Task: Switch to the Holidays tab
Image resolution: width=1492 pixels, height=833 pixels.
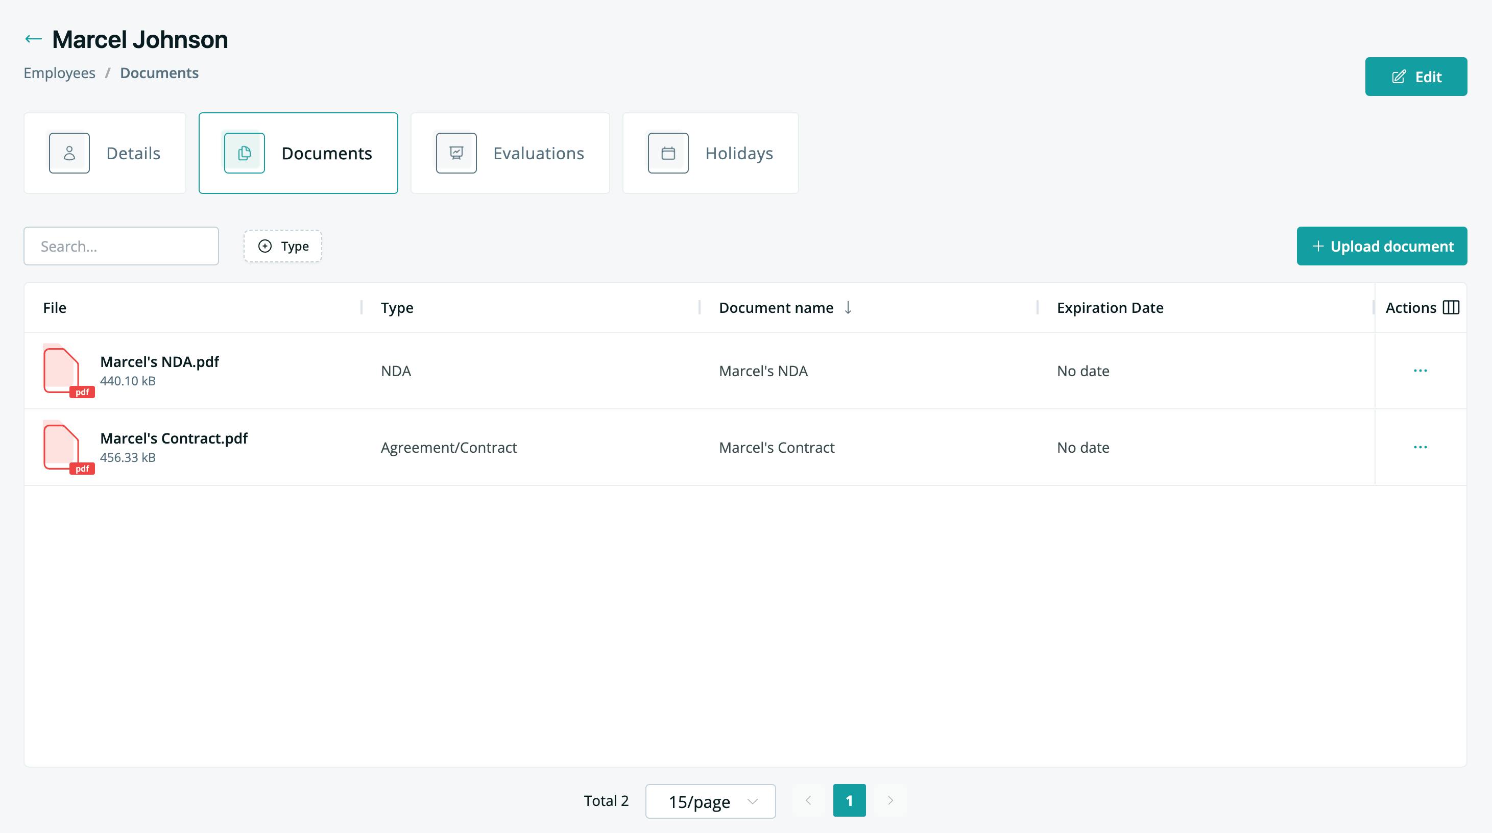Action: tap(711, 153)
